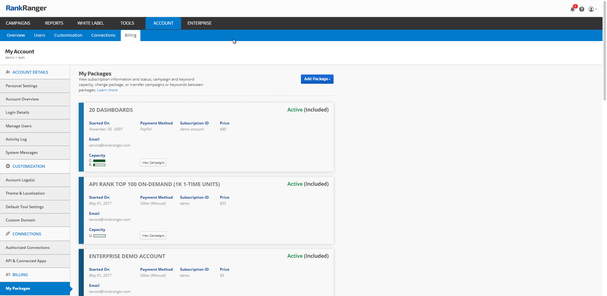This screenshot has height=296, width=607.
Task: Click the Connections plug icon
Action: click(8, 234)
